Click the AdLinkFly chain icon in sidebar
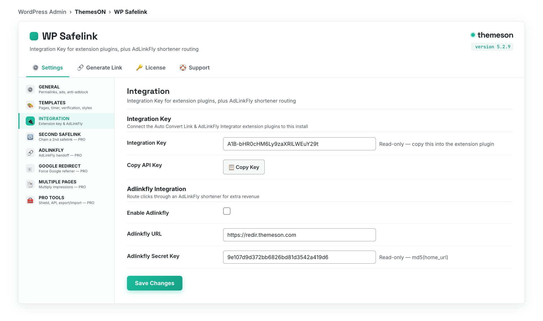 30,153
